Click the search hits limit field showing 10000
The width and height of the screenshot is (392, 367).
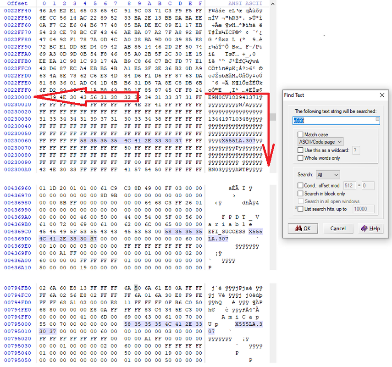[x=364, y=209]
